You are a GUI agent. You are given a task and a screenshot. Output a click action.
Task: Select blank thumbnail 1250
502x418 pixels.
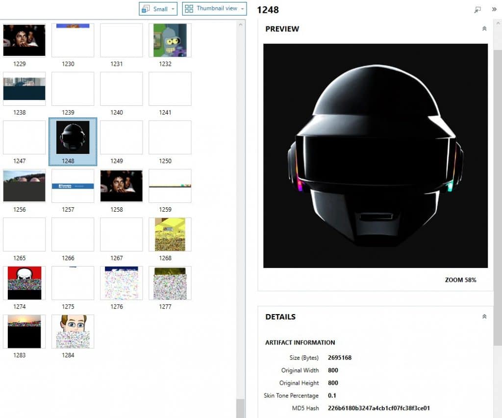coord(170,137)
